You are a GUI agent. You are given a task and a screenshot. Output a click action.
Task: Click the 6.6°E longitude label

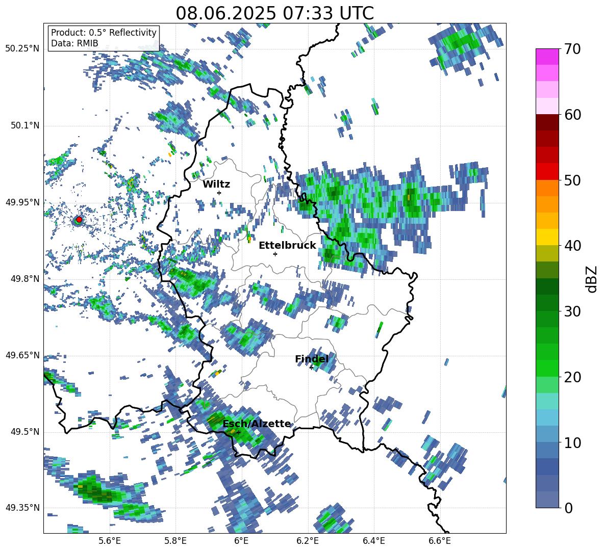[440, 541]
